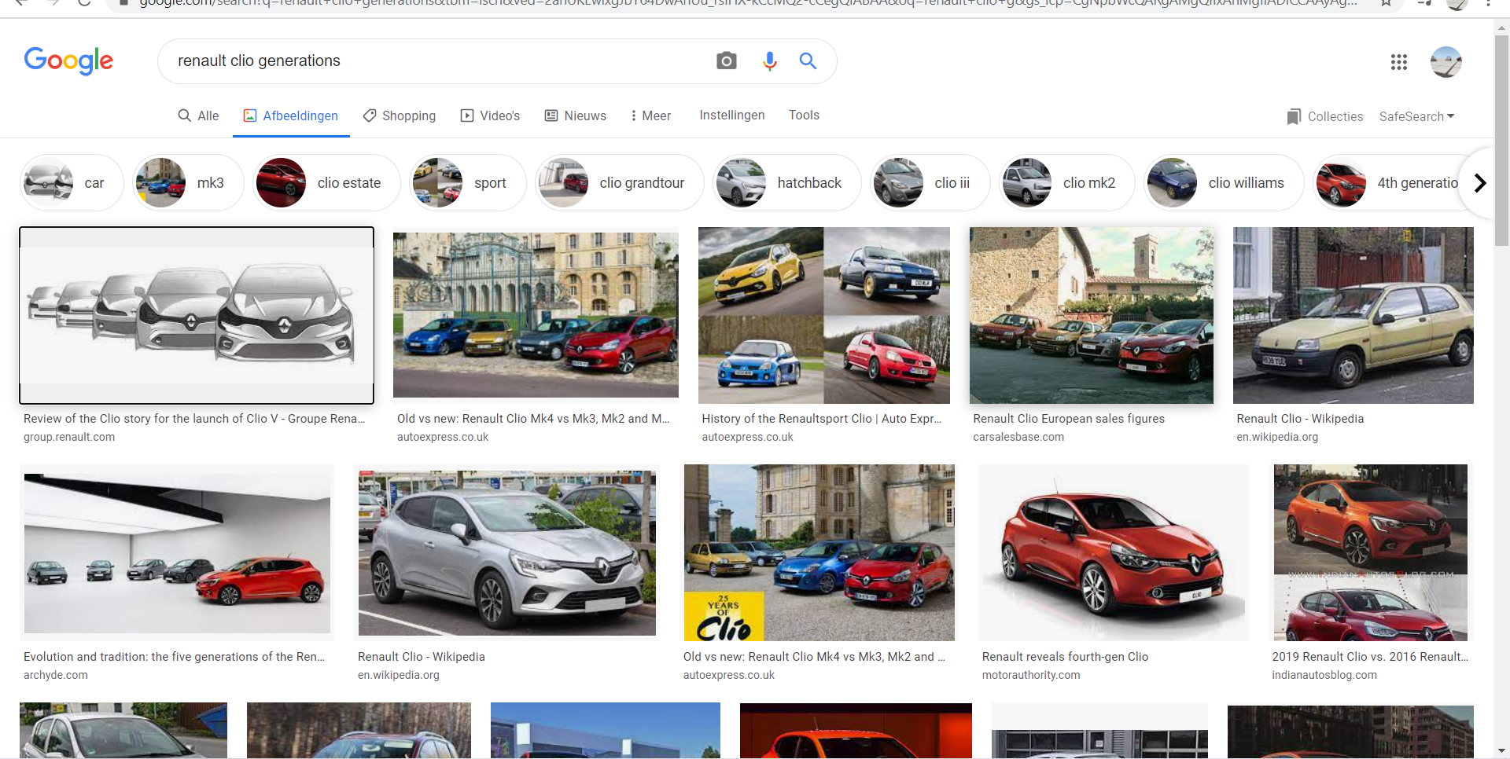The width and height of the screenshot is (1510, 759).
Task: Switch to the Afbeeldingen tab
Action: [x=291, y=115]
